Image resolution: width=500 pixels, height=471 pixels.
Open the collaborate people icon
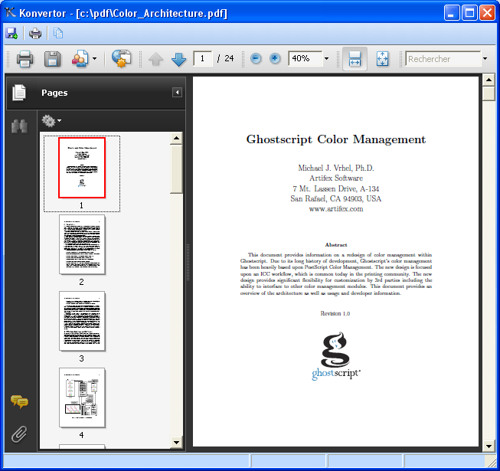point(80,59)
